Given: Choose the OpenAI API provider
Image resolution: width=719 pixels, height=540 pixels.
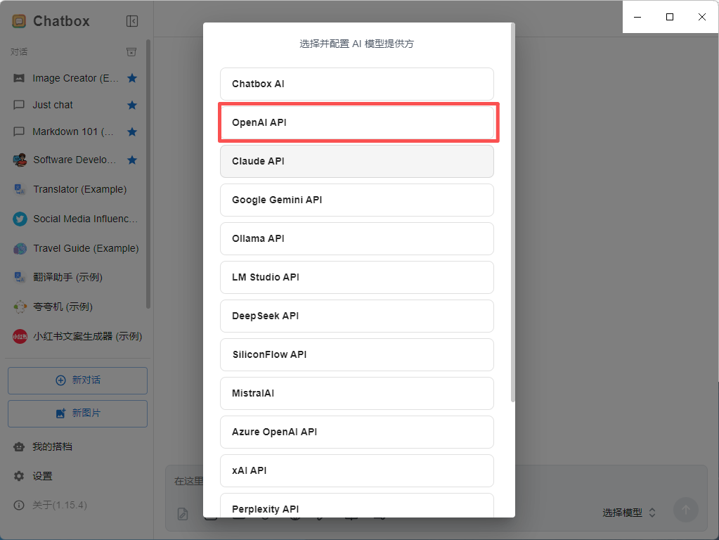Looking at the screenshot, I should pyautogui.click(x=358, y=122).
